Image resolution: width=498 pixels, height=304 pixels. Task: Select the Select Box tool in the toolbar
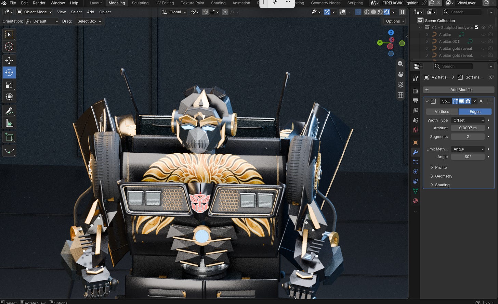pos(9,34)
